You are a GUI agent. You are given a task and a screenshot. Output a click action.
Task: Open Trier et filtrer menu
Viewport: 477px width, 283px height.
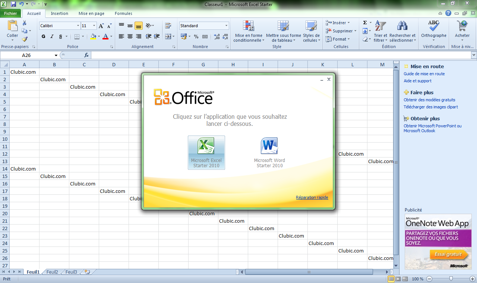pyautogui.click(x=380, y=31)
